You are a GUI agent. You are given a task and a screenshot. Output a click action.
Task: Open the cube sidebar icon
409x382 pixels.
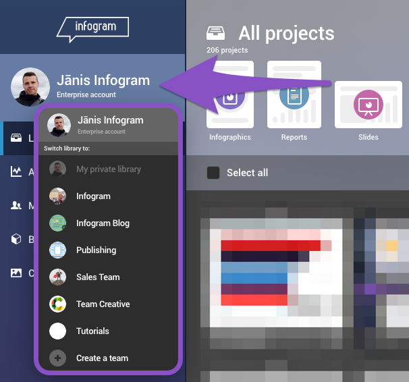click(x=16, y=239)
